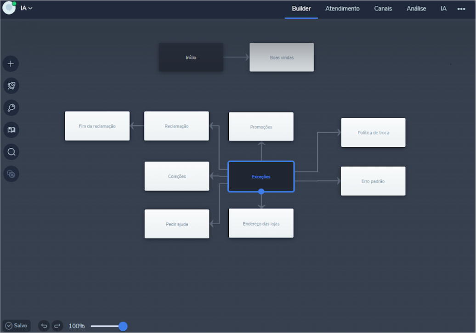Switch to the Canais tab
This screenshot has height=333, width=476.
pos(383,9)
